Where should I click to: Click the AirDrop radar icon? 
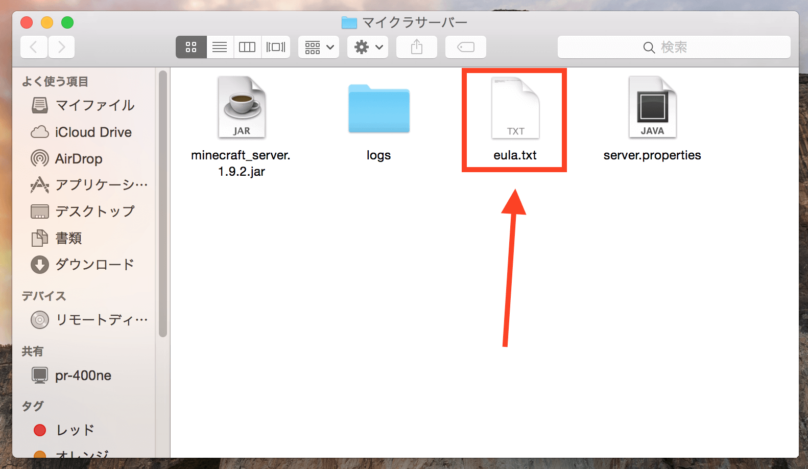click(x=40, y=158)
